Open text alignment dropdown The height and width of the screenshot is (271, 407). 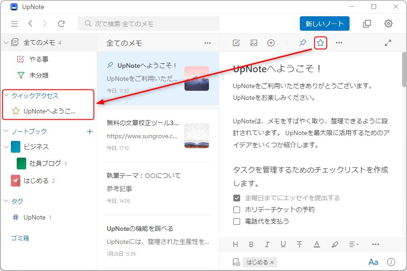(x=354, y=244)
